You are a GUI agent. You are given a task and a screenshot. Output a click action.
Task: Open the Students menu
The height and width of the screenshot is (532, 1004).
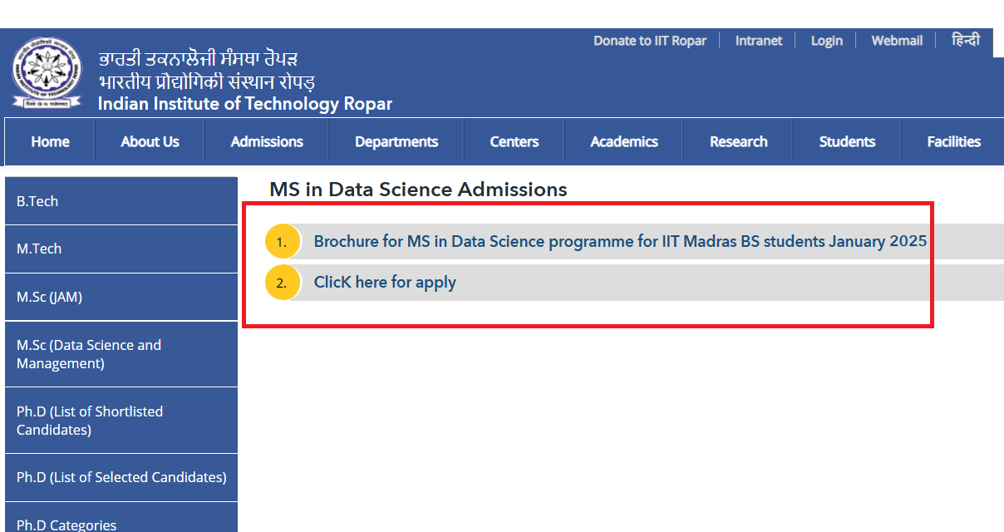click(x=847, y=141)
